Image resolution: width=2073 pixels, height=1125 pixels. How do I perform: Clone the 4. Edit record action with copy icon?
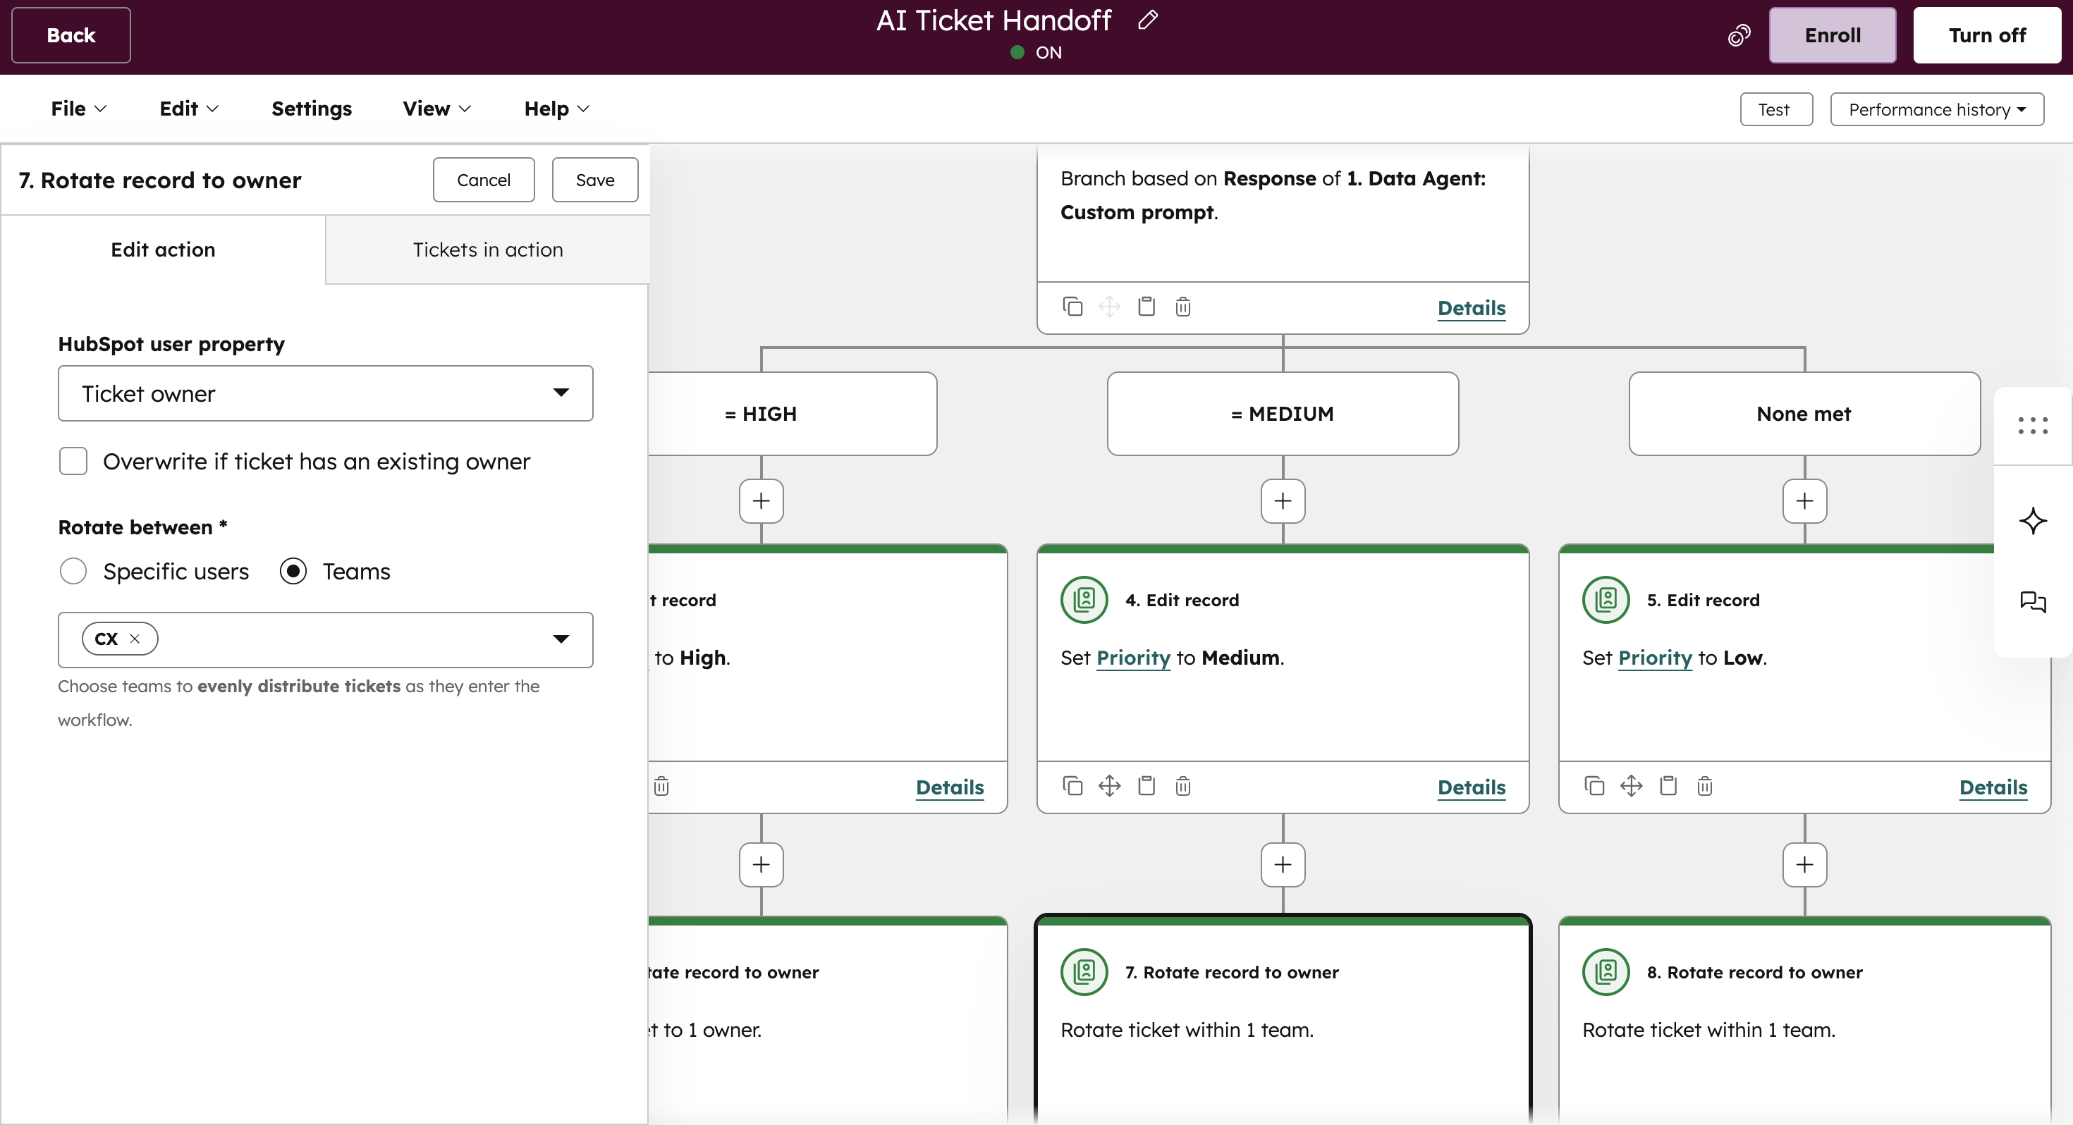point(1072,785)
